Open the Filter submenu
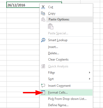 pyautogui.click(x=66, y=73)
